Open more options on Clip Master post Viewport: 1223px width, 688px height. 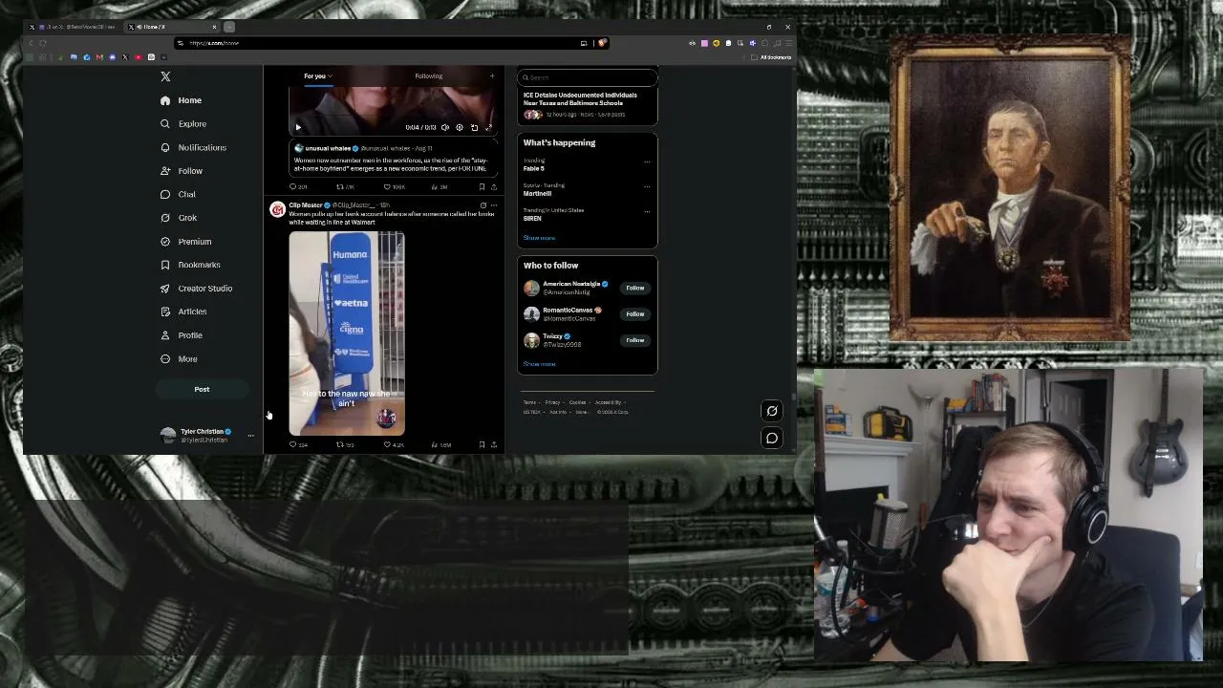493,205
